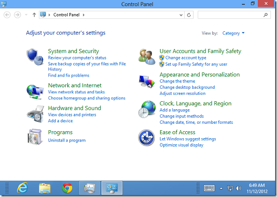Expand the View by Category dropdown
The width and height of the screenshot is (277, 197).
point(233,33)
